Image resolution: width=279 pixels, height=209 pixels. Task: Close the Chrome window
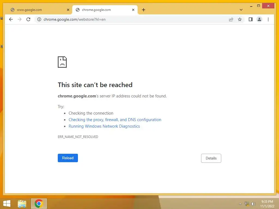268,6
